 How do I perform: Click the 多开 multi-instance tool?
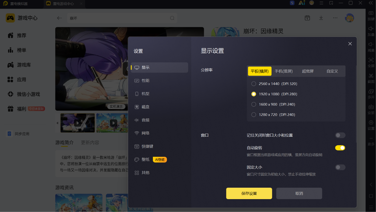pos(371,94)
